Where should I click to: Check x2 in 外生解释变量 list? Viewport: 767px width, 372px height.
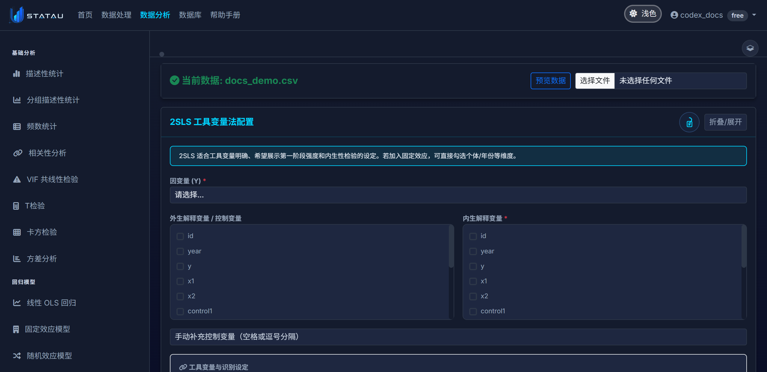pyautogui.click(x=180, y=297)
